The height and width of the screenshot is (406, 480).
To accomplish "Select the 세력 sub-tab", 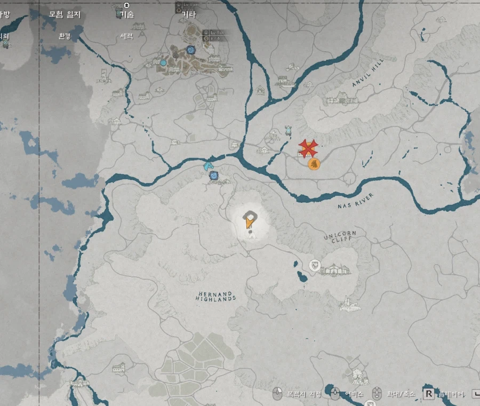I will click(127, 36).
